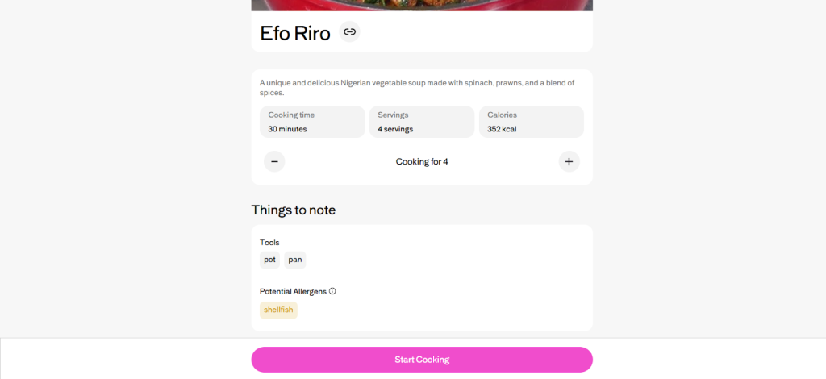Click the Tools section label
The width and height of the screenshot is (826, 379).
tap(269, 242)
